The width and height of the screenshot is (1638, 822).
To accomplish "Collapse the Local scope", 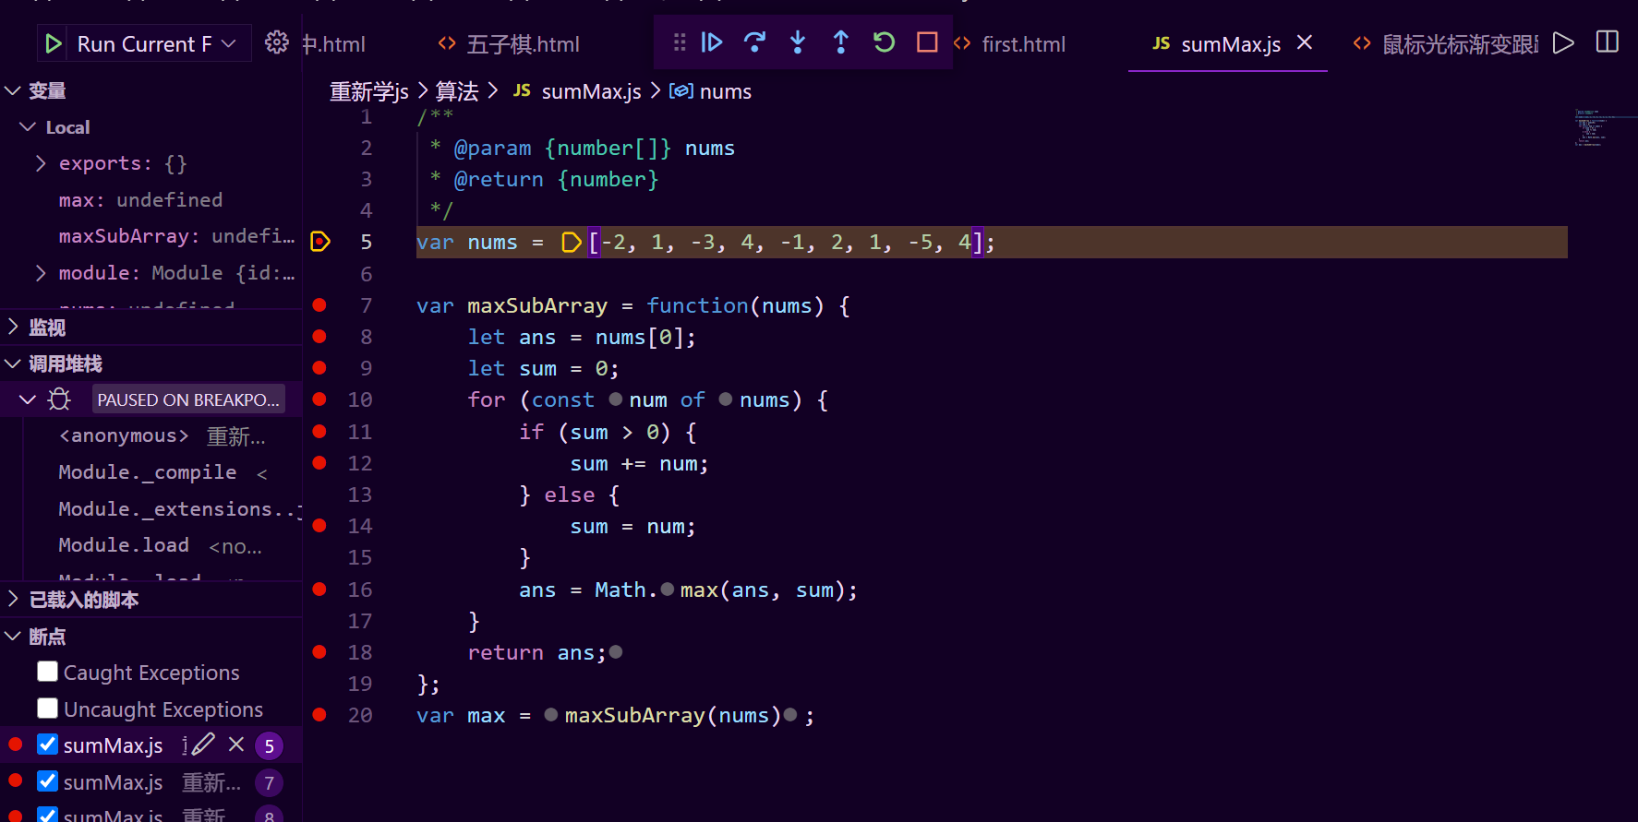I will [x=28, y=126].
